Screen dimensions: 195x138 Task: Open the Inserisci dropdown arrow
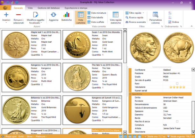click(x=6, y=23)
